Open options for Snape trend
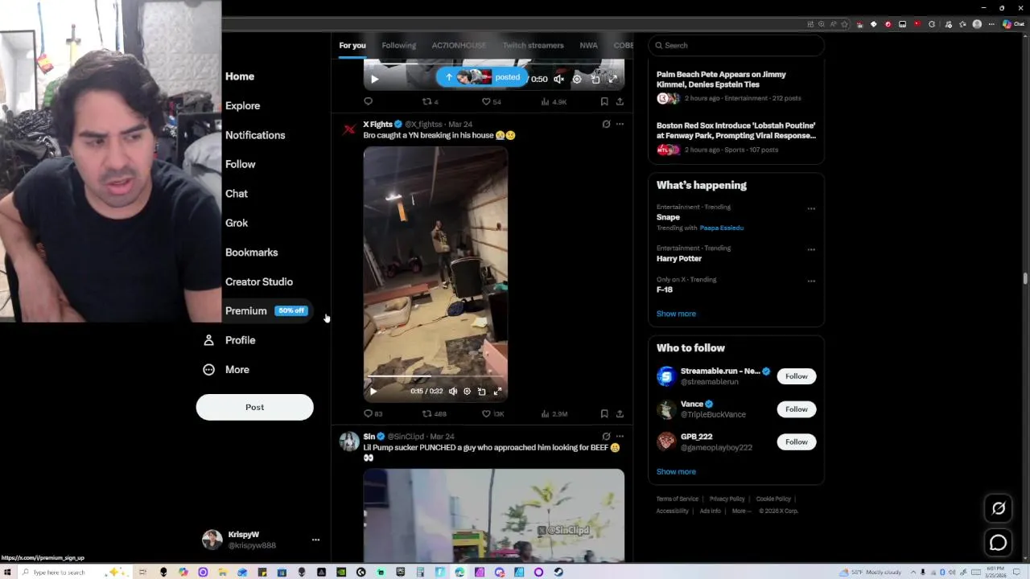Screen dimensions: 1030x579 [x=811, y=208]
